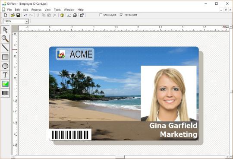Click the horizontal scrollbar right arrow
This screenshot has width=233, height=159.
(x=227, y=157)
